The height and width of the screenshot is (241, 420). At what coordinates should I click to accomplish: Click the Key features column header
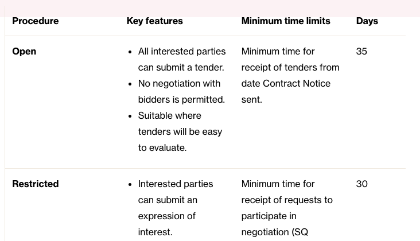154,21
